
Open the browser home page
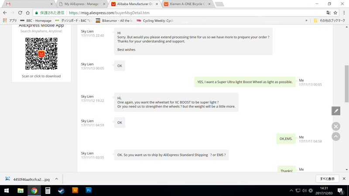pos(27,13)
